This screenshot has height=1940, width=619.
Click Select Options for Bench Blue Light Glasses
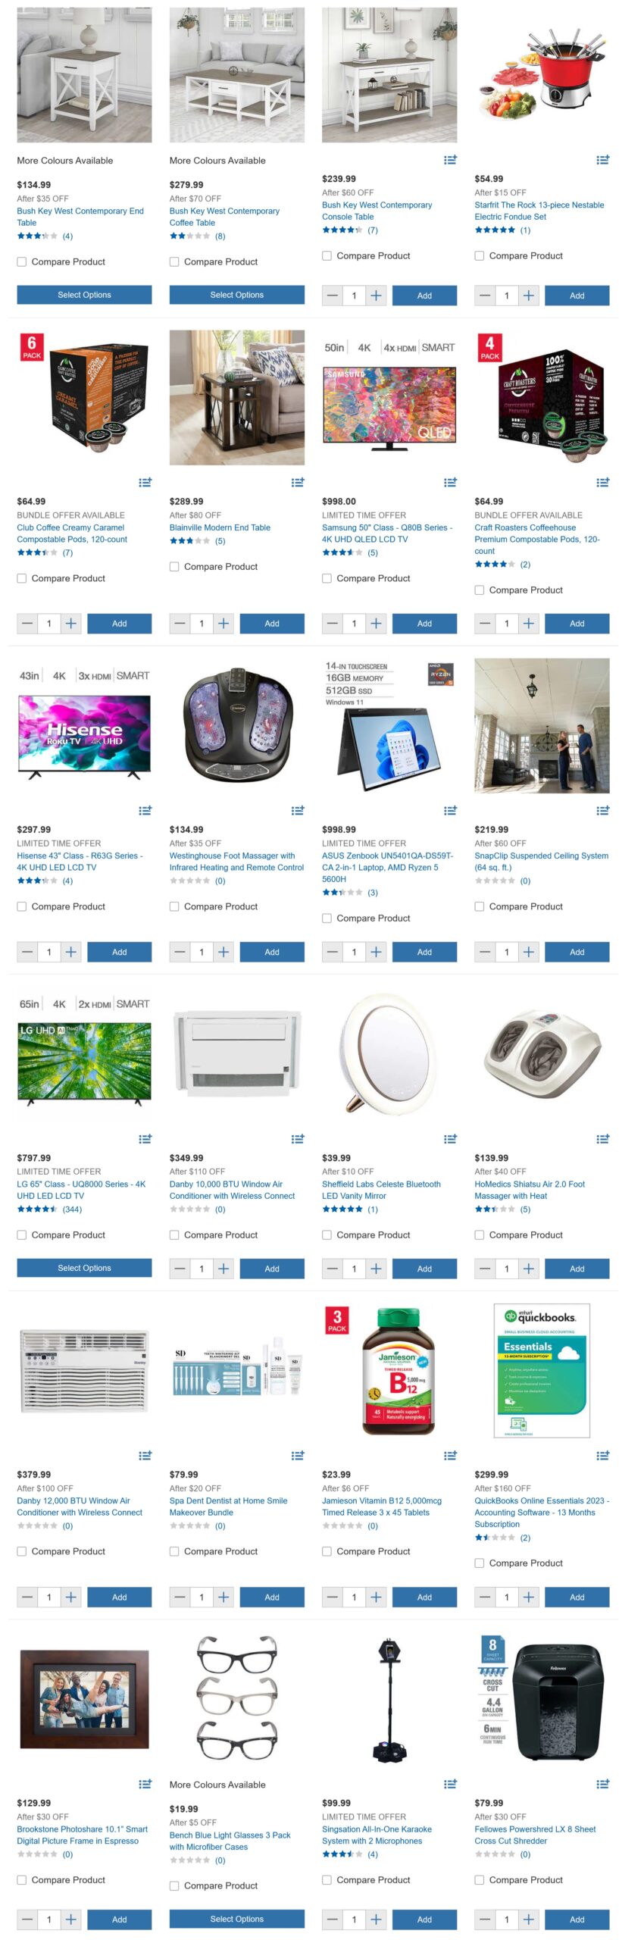point(236,1919)
